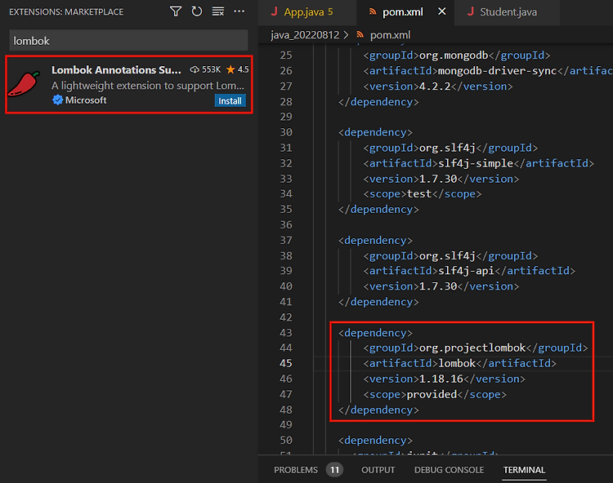Viewport: 613px width, 483px height.
Task: Click the pom.xml breadcrumb item
Action: (x=390, y=35)
